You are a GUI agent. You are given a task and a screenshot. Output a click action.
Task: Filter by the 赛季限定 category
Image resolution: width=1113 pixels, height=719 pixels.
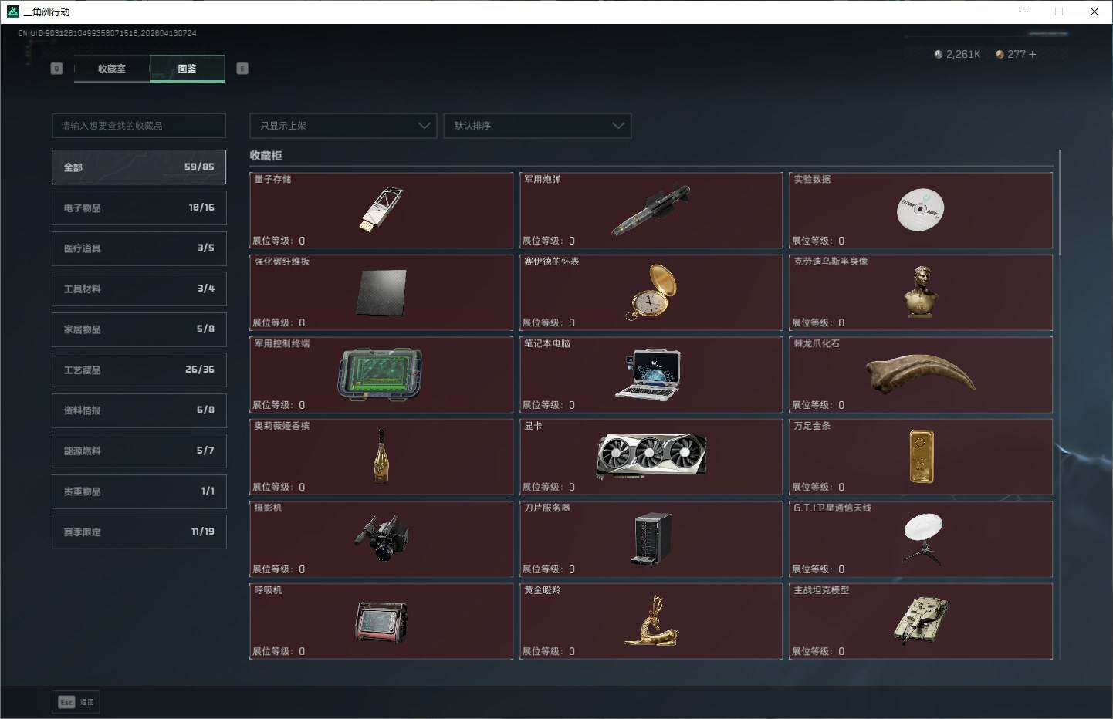(139, 532)
